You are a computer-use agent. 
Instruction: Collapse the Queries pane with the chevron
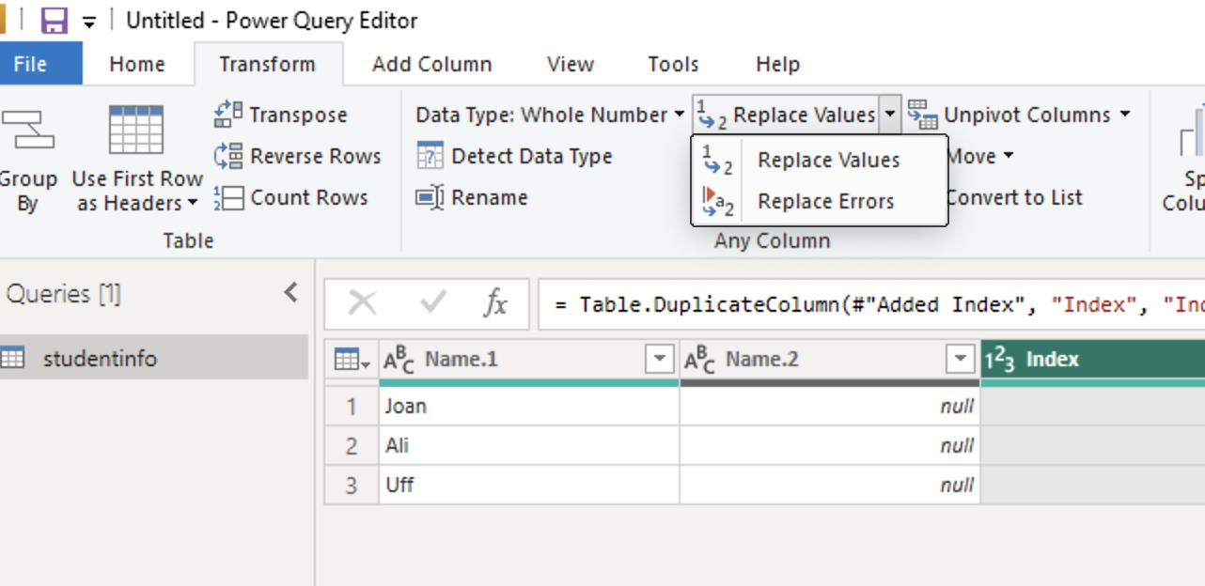[x=291, y=293]
